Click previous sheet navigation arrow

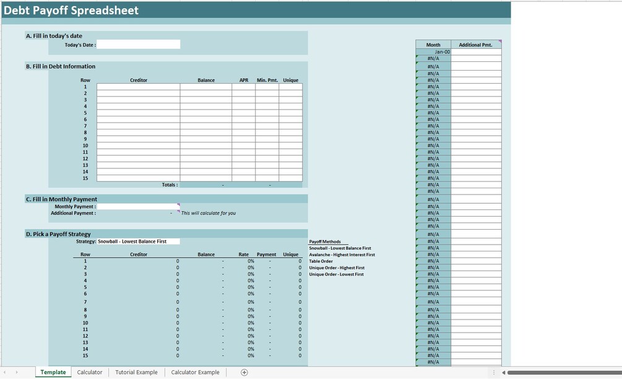(x=5, y=372)
